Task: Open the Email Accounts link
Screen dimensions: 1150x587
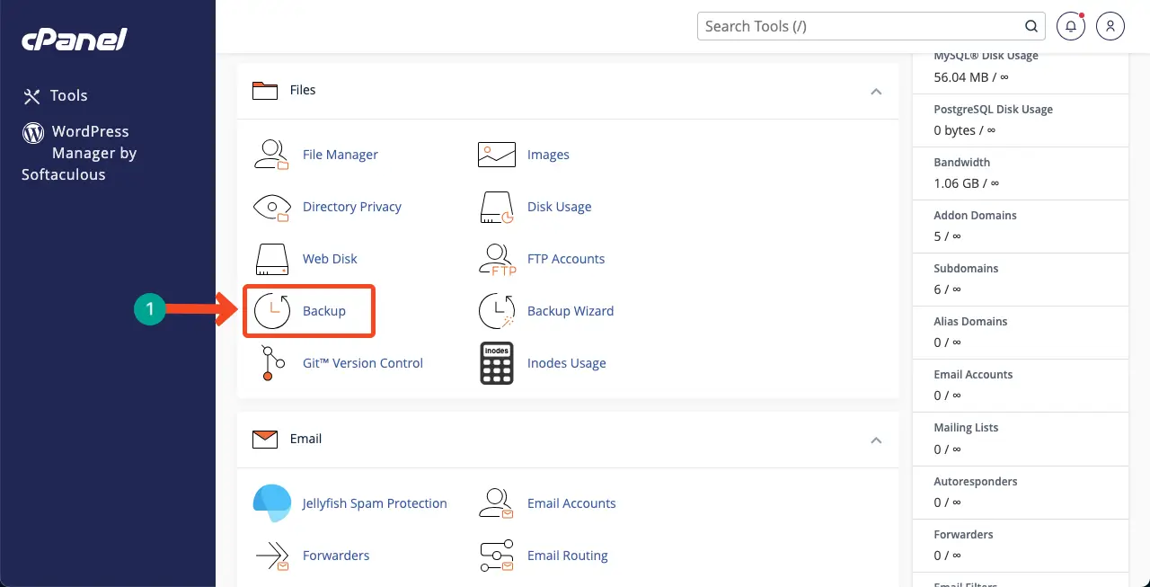Action: tap(571, 503)
